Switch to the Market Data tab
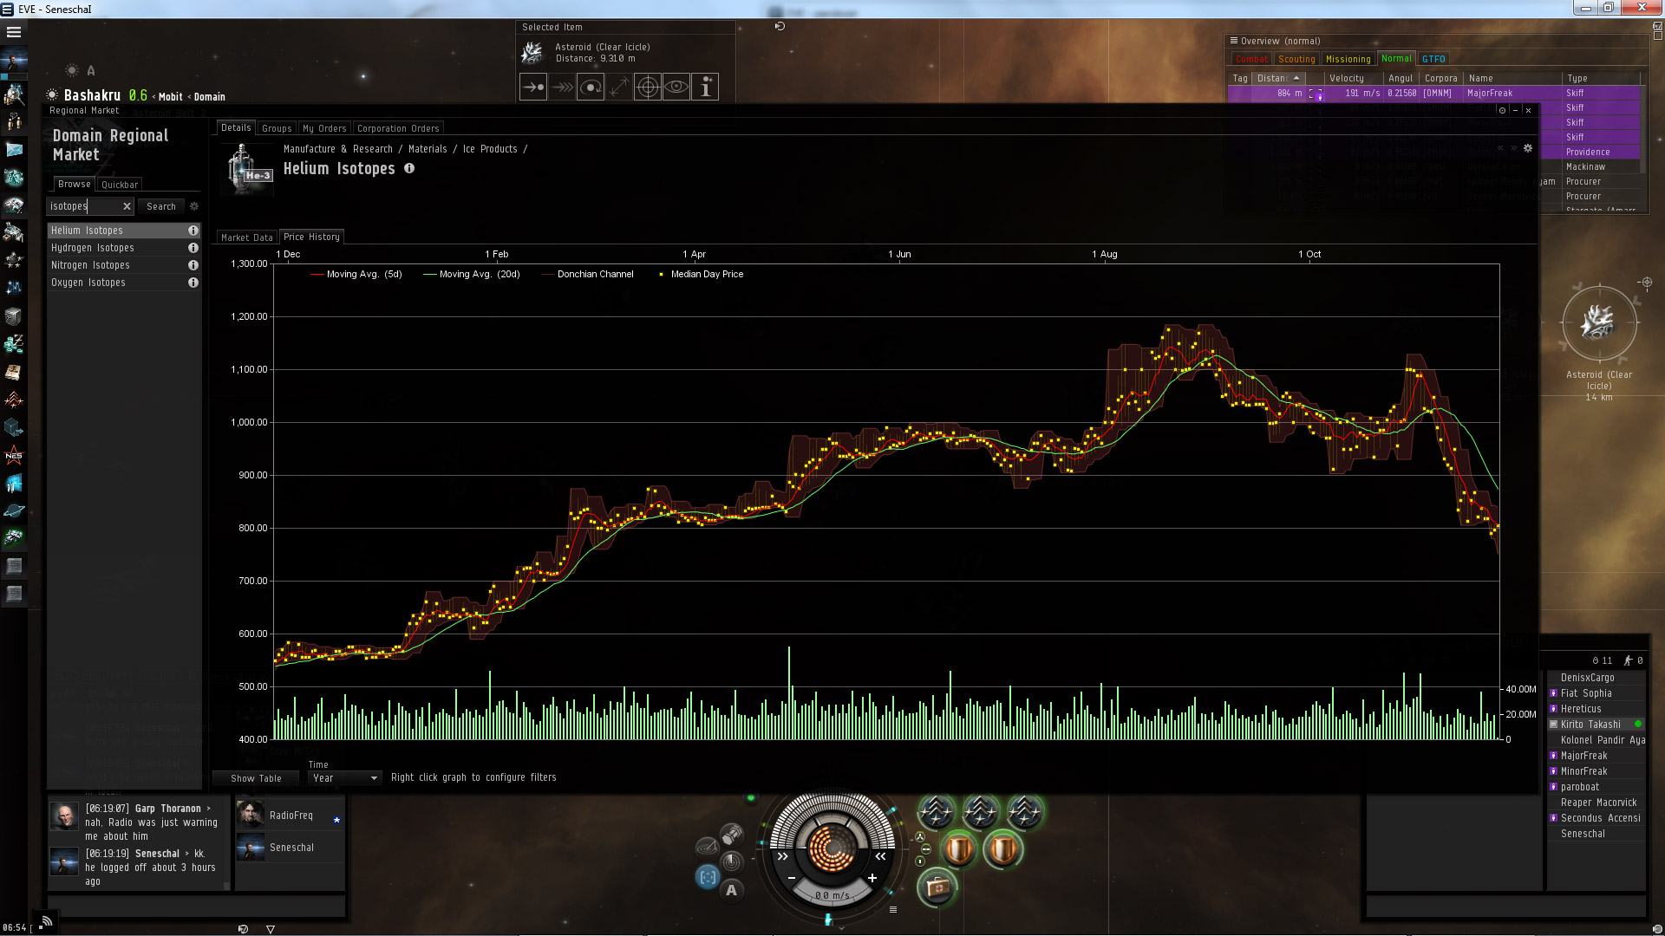The image size is (1665, 936). [x=246, y=237]
